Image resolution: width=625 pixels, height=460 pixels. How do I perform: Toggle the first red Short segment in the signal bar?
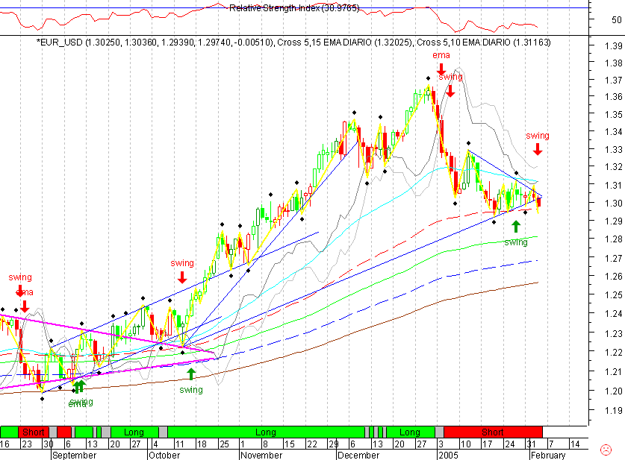coord(34,432)
